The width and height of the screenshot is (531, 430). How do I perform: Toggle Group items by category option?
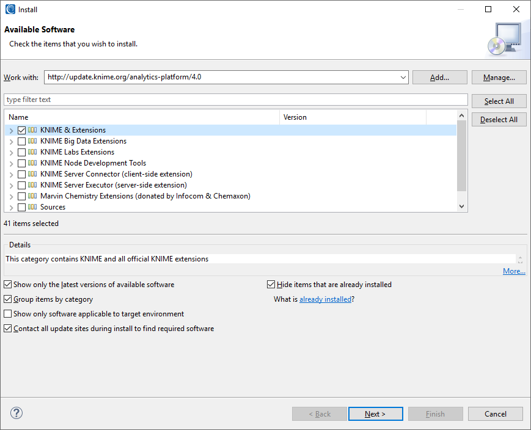coord(8,299)
